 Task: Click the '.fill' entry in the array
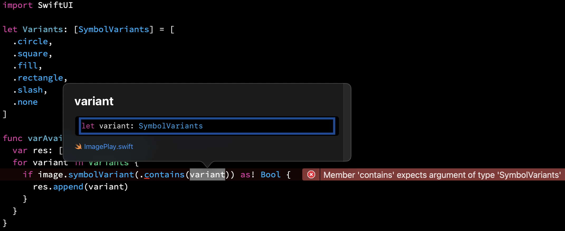tap(26, 66)
